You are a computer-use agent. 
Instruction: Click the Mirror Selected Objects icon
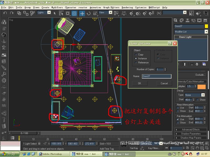192,13
